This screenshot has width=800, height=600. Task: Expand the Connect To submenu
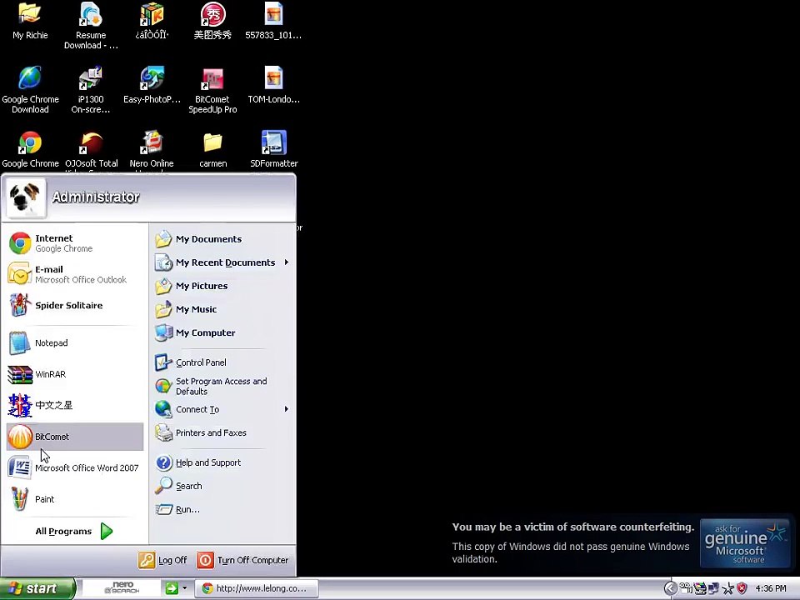click(x=222, y=409)
